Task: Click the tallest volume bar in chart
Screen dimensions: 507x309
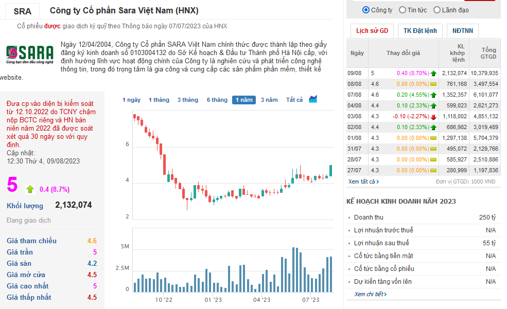Action: pos(293,269)
